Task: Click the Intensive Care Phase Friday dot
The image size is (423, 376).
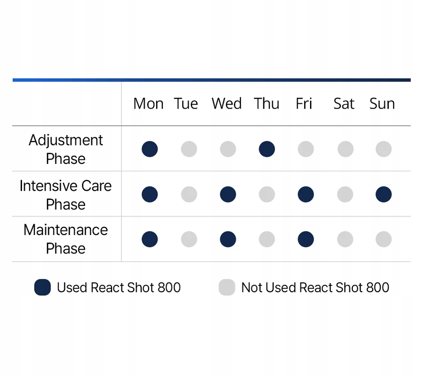Action: 306,195
